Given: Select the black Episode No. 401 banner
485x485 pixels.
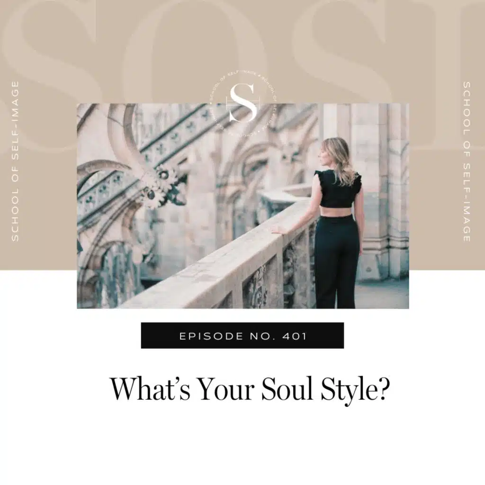Looking at the screenshot, I should pyautogui.click(x=242, y=336).
